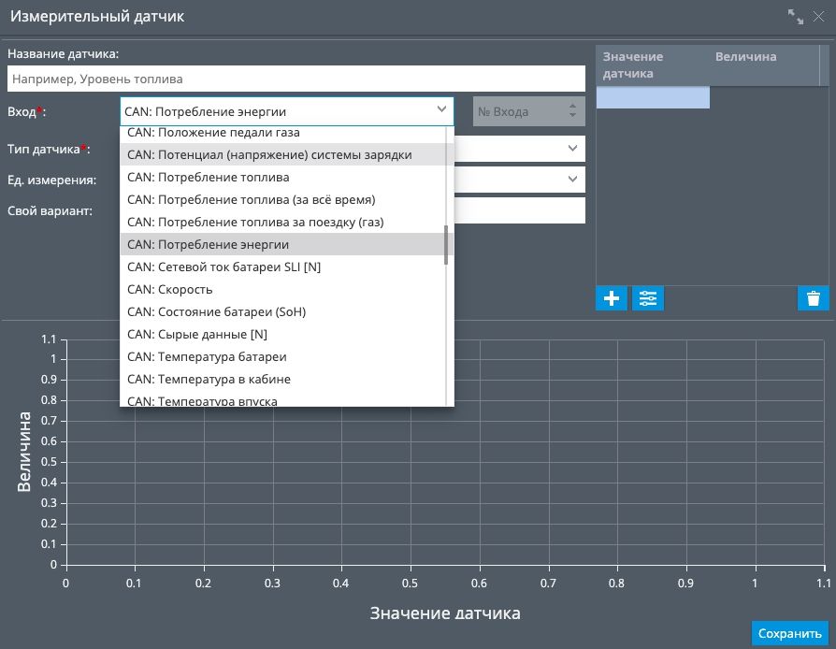Click the dropdown list scrollbar thumb

point(446,245)
